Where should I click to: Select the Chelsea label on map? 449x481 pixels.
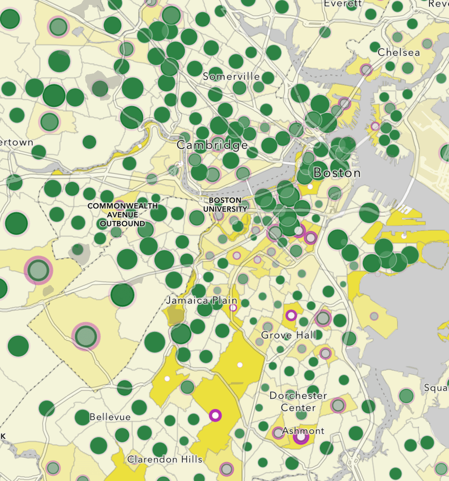(x=399, y=53)
